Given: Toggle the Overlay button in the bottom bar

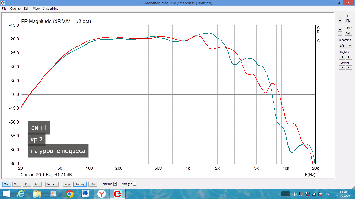Looking at the screenshot, I should pos(80,184).
